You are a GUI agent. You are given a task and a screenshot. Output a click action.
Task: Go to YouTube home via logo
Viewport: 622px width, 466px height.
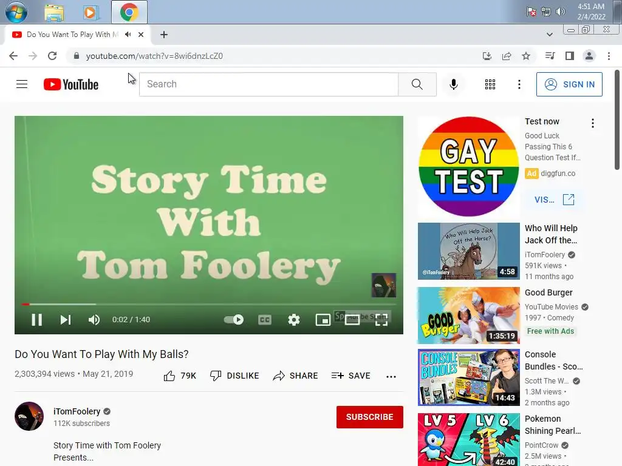(x=71, y=84)
